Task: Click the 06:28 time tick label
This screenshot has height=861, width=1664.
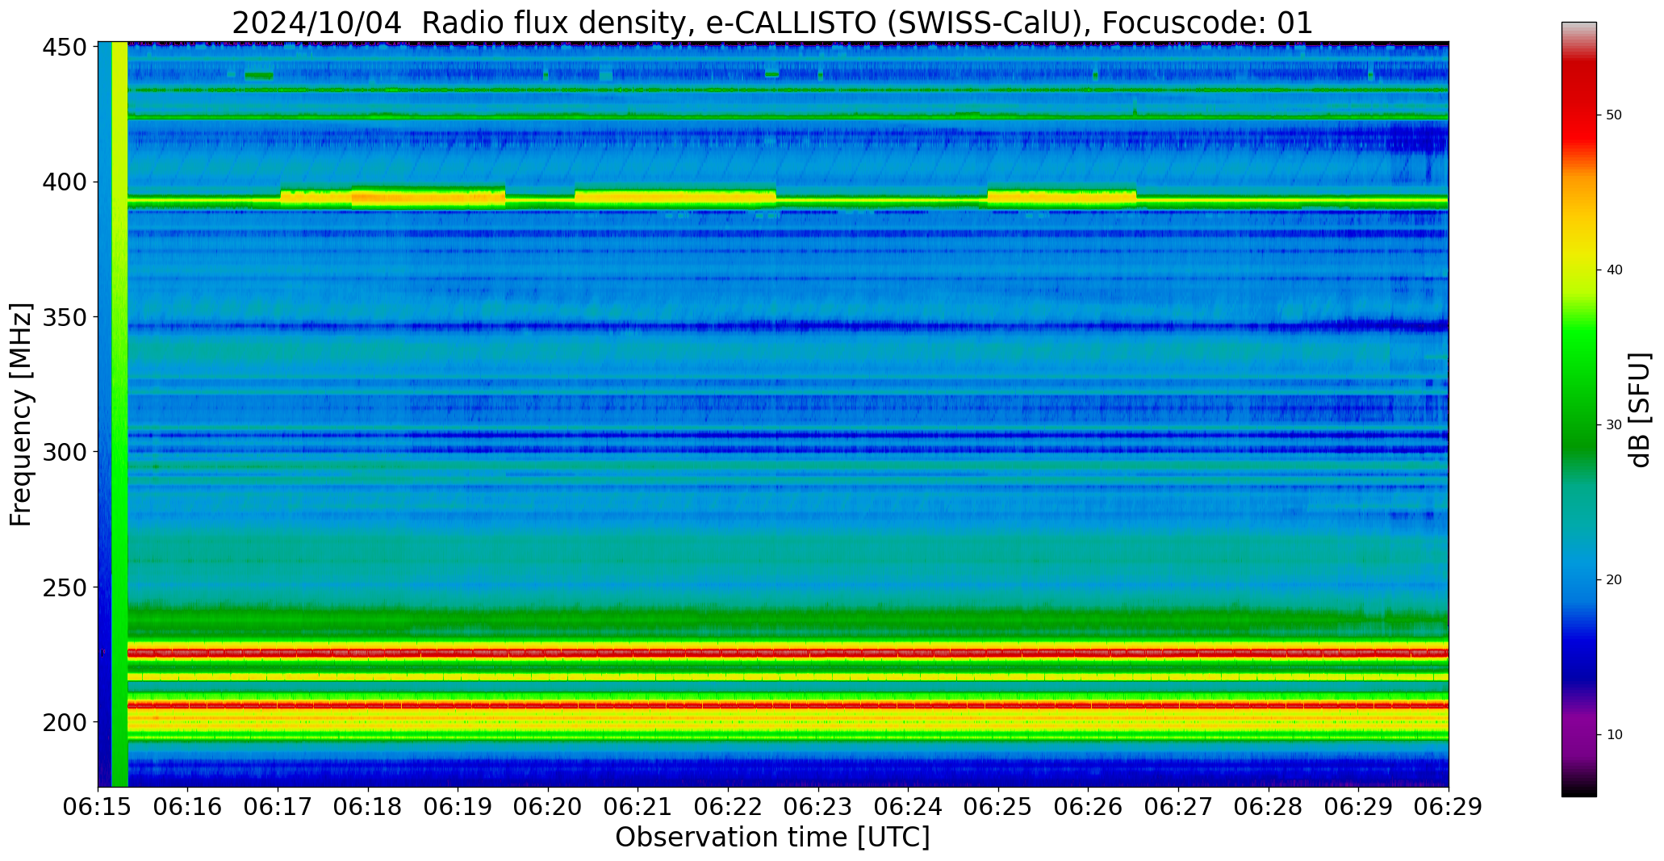Action: point(1268,807)
